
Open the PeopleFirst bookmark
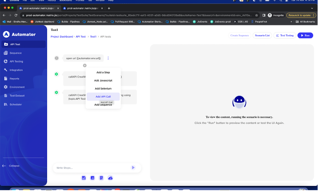point(259,22)
